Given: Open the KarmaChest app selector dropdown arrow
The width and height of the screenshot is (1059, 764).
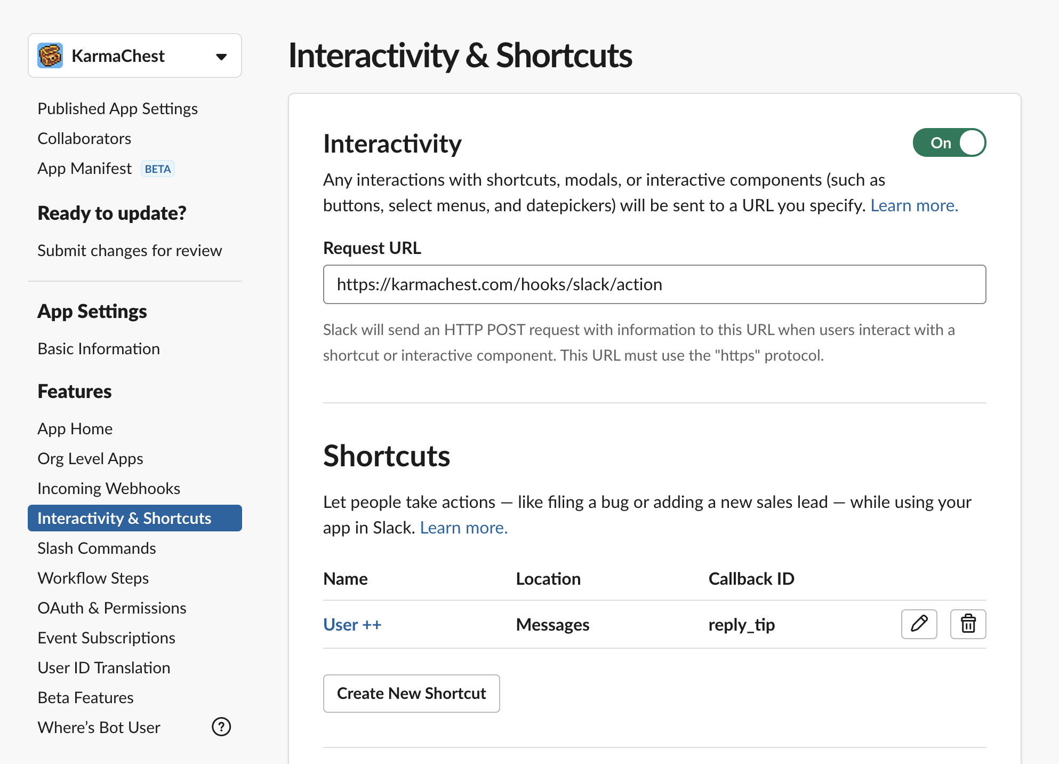Looking at the screenshot, I should click(221, 57).
